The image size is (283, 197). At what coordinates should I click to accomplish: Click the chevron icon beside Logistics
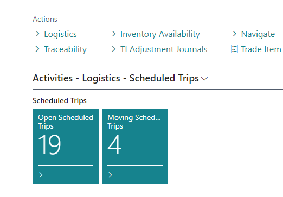(37, 34)
